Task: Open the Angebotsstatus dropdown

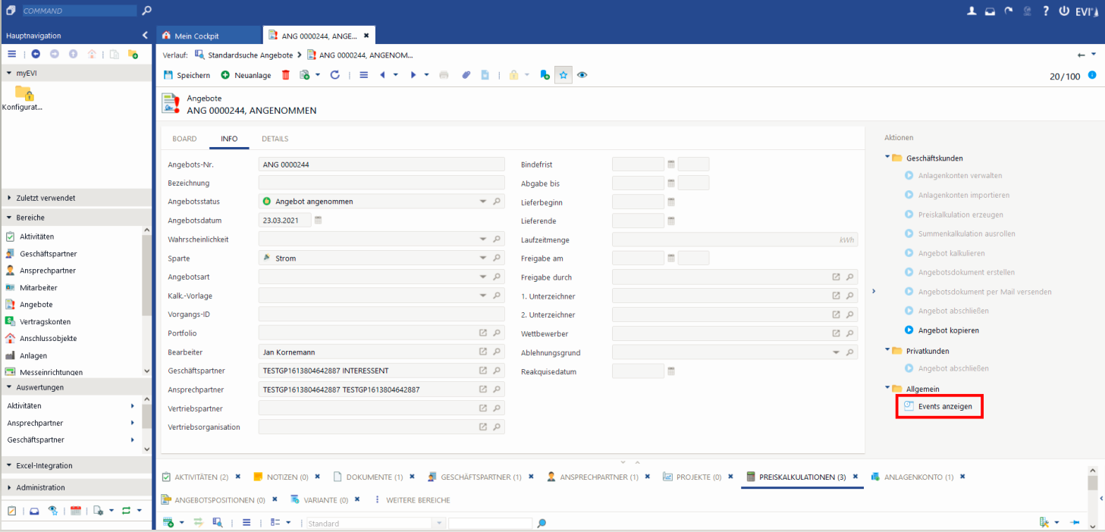Action: pos(482,202)
